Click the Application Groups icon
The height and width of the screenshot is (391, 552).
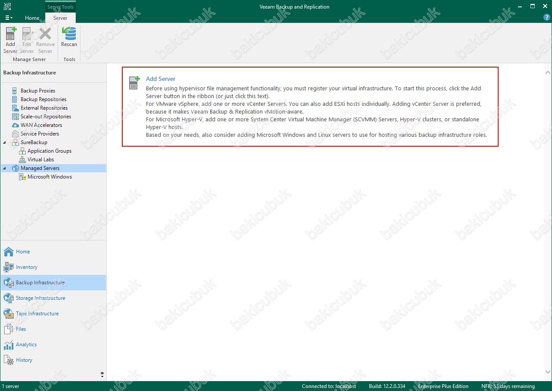tap(22, 151)
